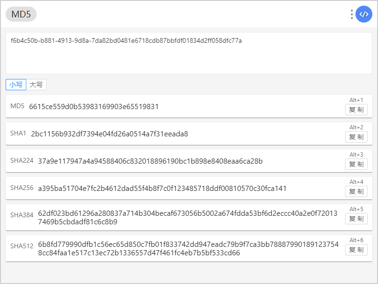
Task: Click the SHA256 hash value text
Action: coord(162,188)
